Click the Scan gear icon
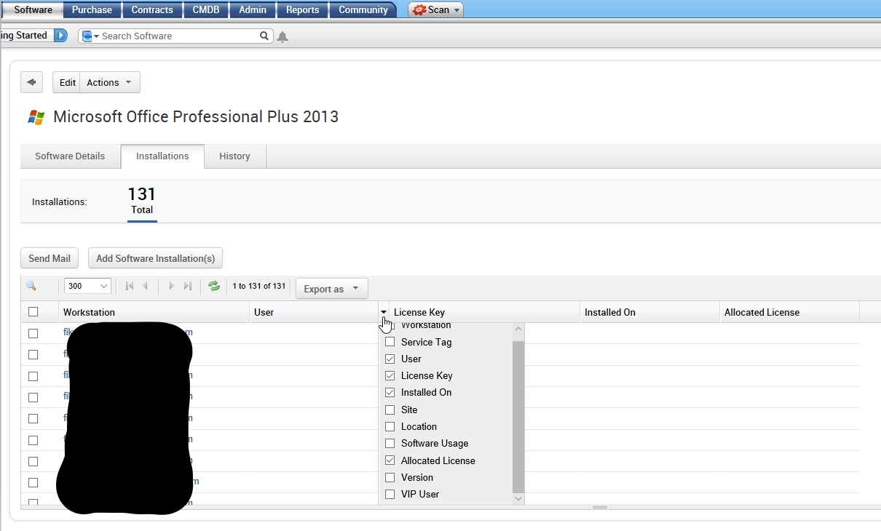881x531 pixels. [x=419, y=10]
